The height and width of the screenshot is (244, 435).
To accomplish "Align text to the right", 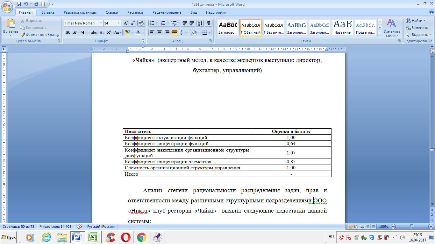I will click(167, 32).
